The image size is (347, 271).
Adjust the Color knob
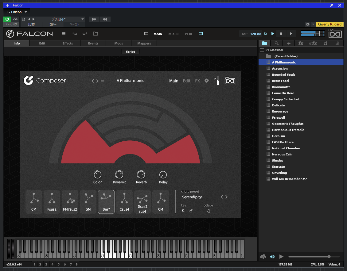pos(97,175)
